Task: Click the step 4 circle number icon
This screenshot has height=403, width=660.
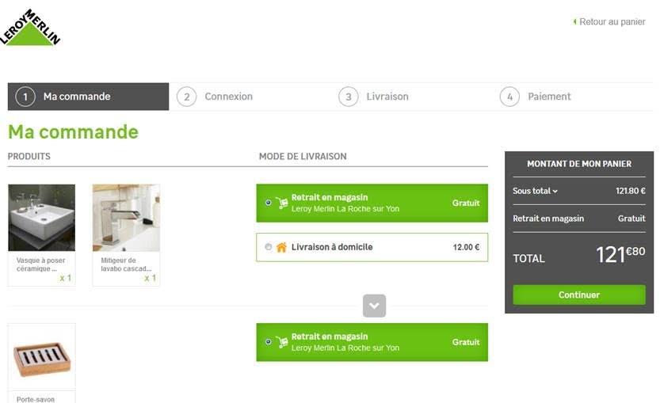Action: pos(509,97)
